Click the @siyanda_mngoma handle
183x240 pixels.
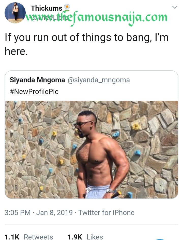click(x=98, y=80)
